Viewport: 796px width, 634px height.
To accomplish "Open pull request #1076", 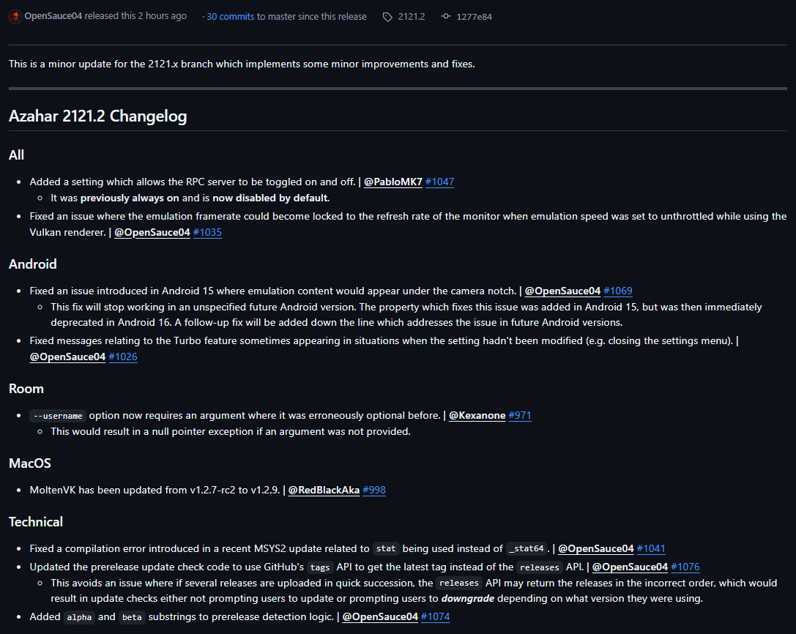I will 685,567.
